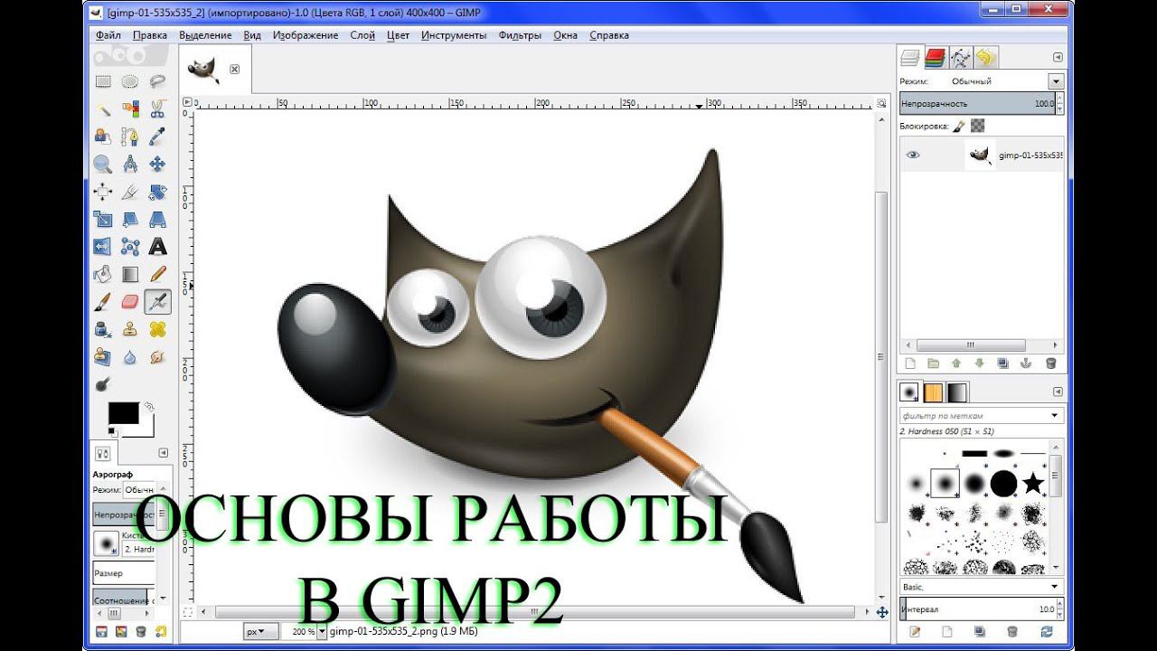Toggle lock alpha channel checkerboard icon
Viewport: 1157px width, 651px height.
pyautogui.click(x=978, y=126)
